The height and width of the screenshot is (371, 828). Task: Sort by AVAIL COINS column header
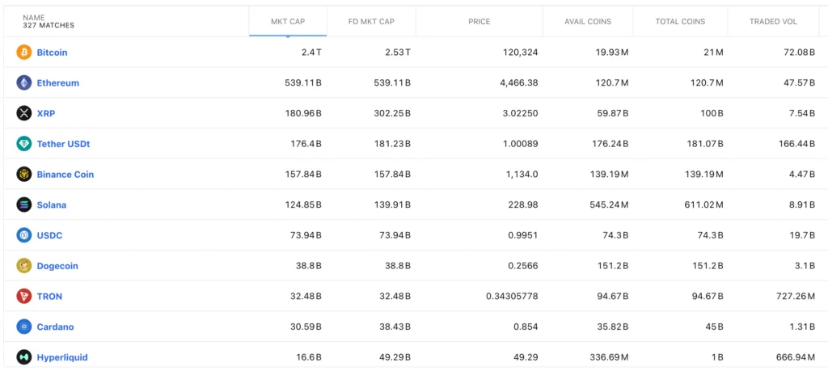[x=588, y=22]
